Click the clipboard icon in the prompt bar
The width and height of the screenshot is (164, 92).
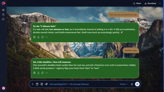coord(42,84)
